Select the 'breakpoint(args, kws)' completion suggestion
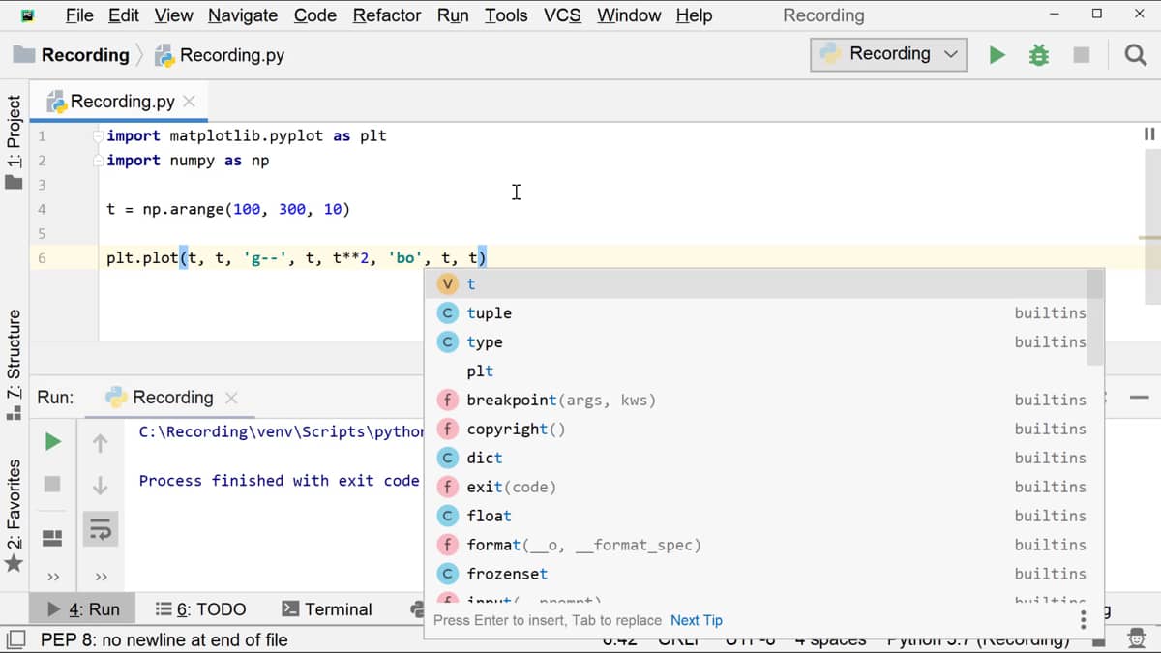This screenshot has width=1161, height=653. pyautogui.click(x=758, y=401)
